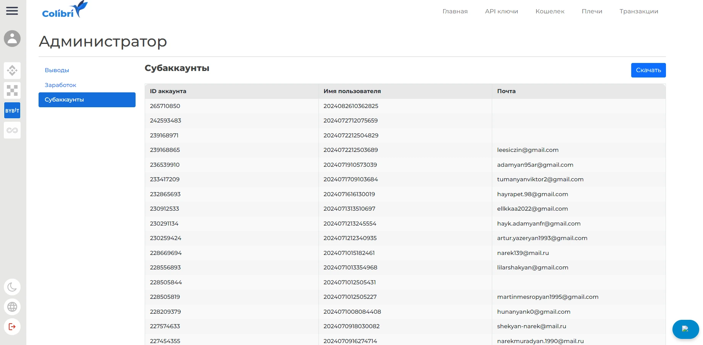Open the user profile avatar icon

click(12, 39)
